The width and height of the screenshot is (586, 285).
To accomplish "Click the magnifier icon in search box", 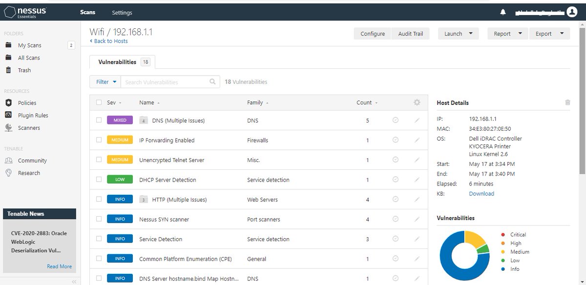I will click(x=212, y=82).
